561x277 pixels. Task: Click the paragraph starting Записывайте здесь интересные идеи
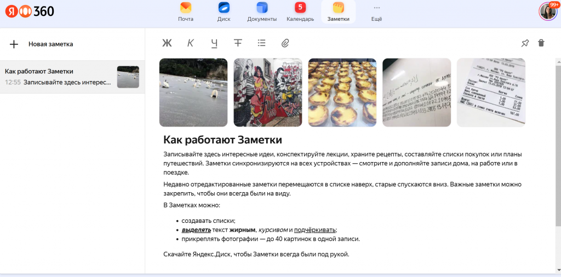[x=342, y=163]
